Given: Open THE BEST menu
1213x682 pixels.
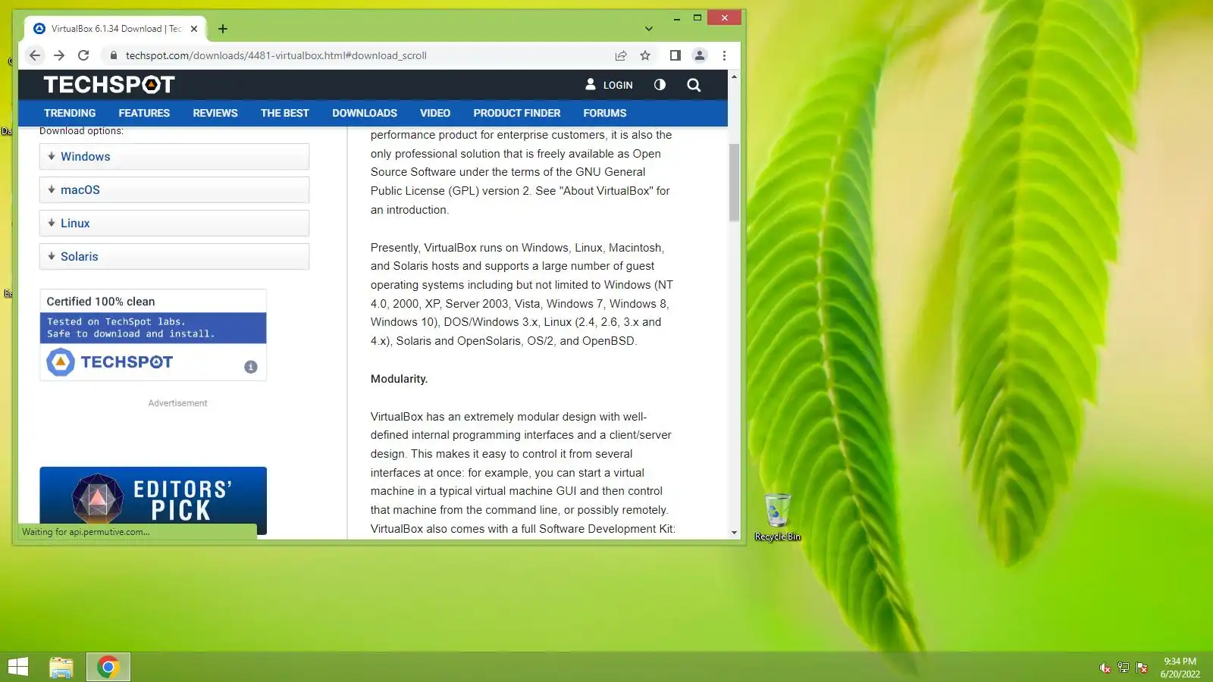Looking at the screenshot, I should click(x=285, y=113).
